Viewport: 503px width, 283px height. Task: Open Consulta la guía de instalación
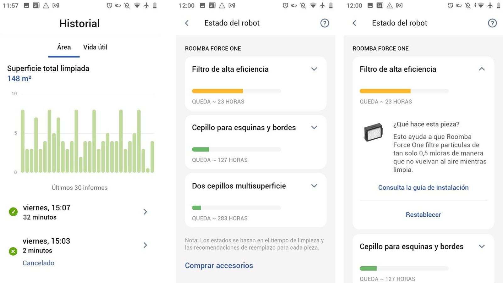pyautogui.click(x=423, y=187)
